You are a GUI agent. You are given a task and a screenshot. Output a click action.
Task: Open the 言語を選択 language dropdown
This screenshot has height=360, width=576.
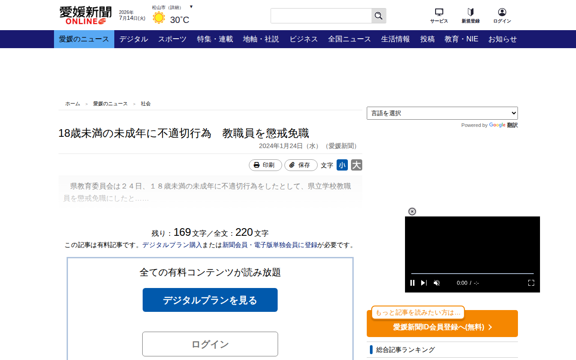(x=442, y=113)
